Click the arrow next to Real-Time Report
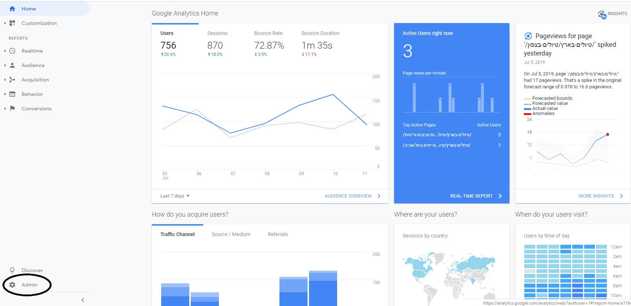Viewport: 631px width, 306px height. coord(500,196)
